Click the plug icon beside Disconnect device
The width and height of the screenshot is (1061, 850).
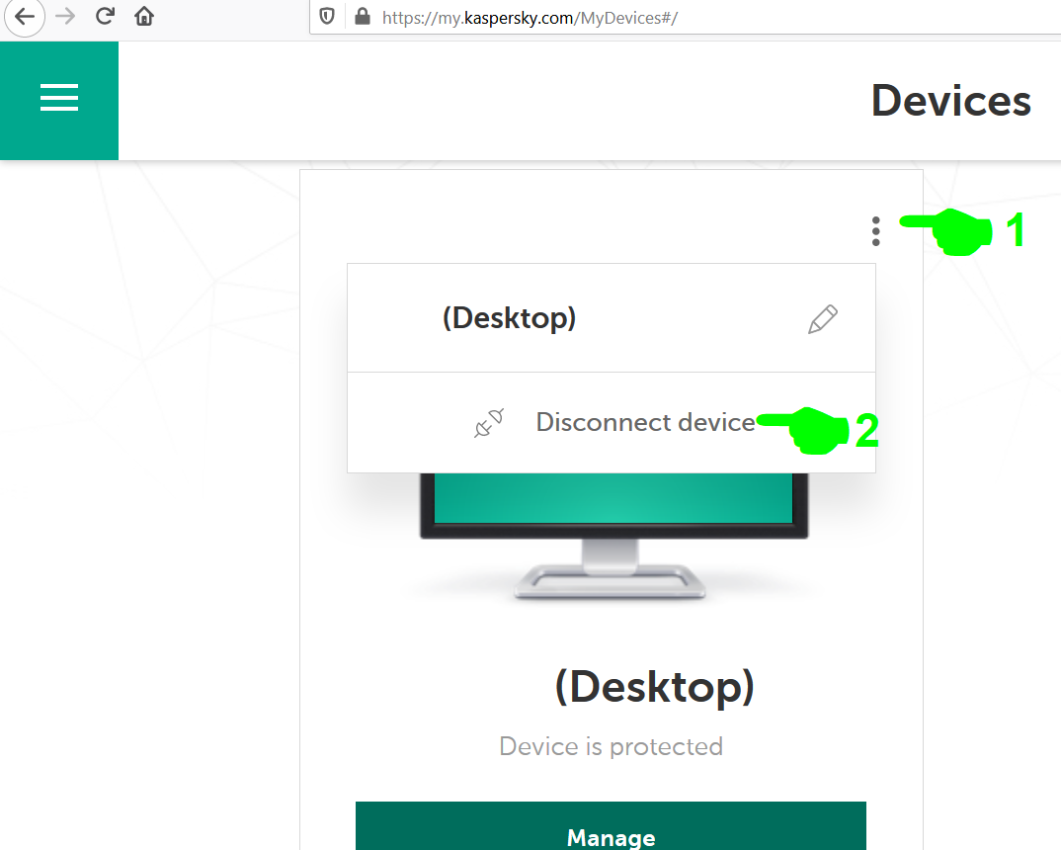(x=489, y=423)
